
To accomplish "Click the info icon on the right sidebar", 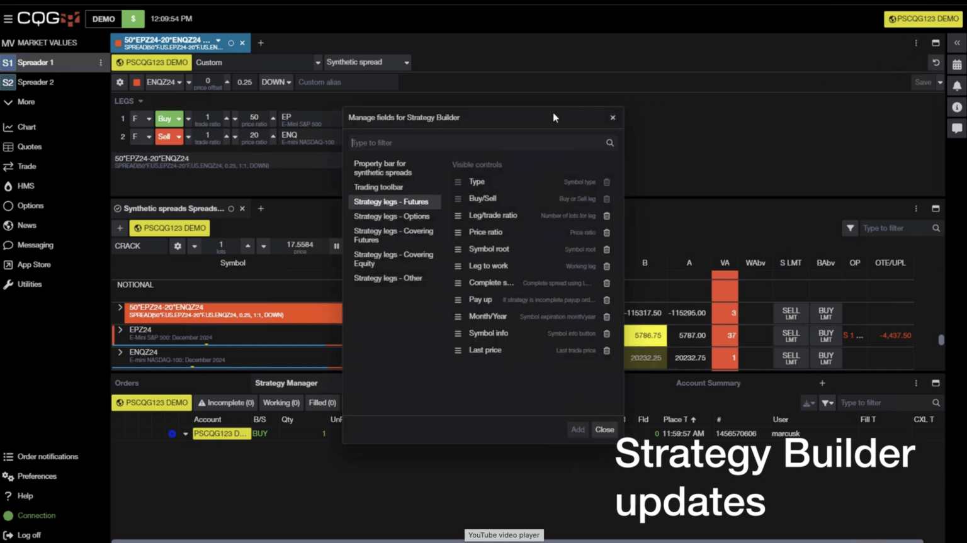I will (957, 106).
